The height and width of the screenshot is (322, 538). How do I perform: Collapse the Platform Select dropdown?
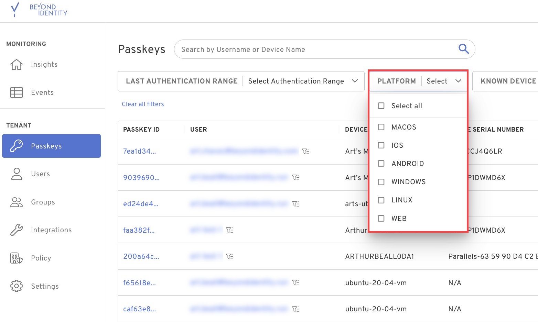click(459, 81)
